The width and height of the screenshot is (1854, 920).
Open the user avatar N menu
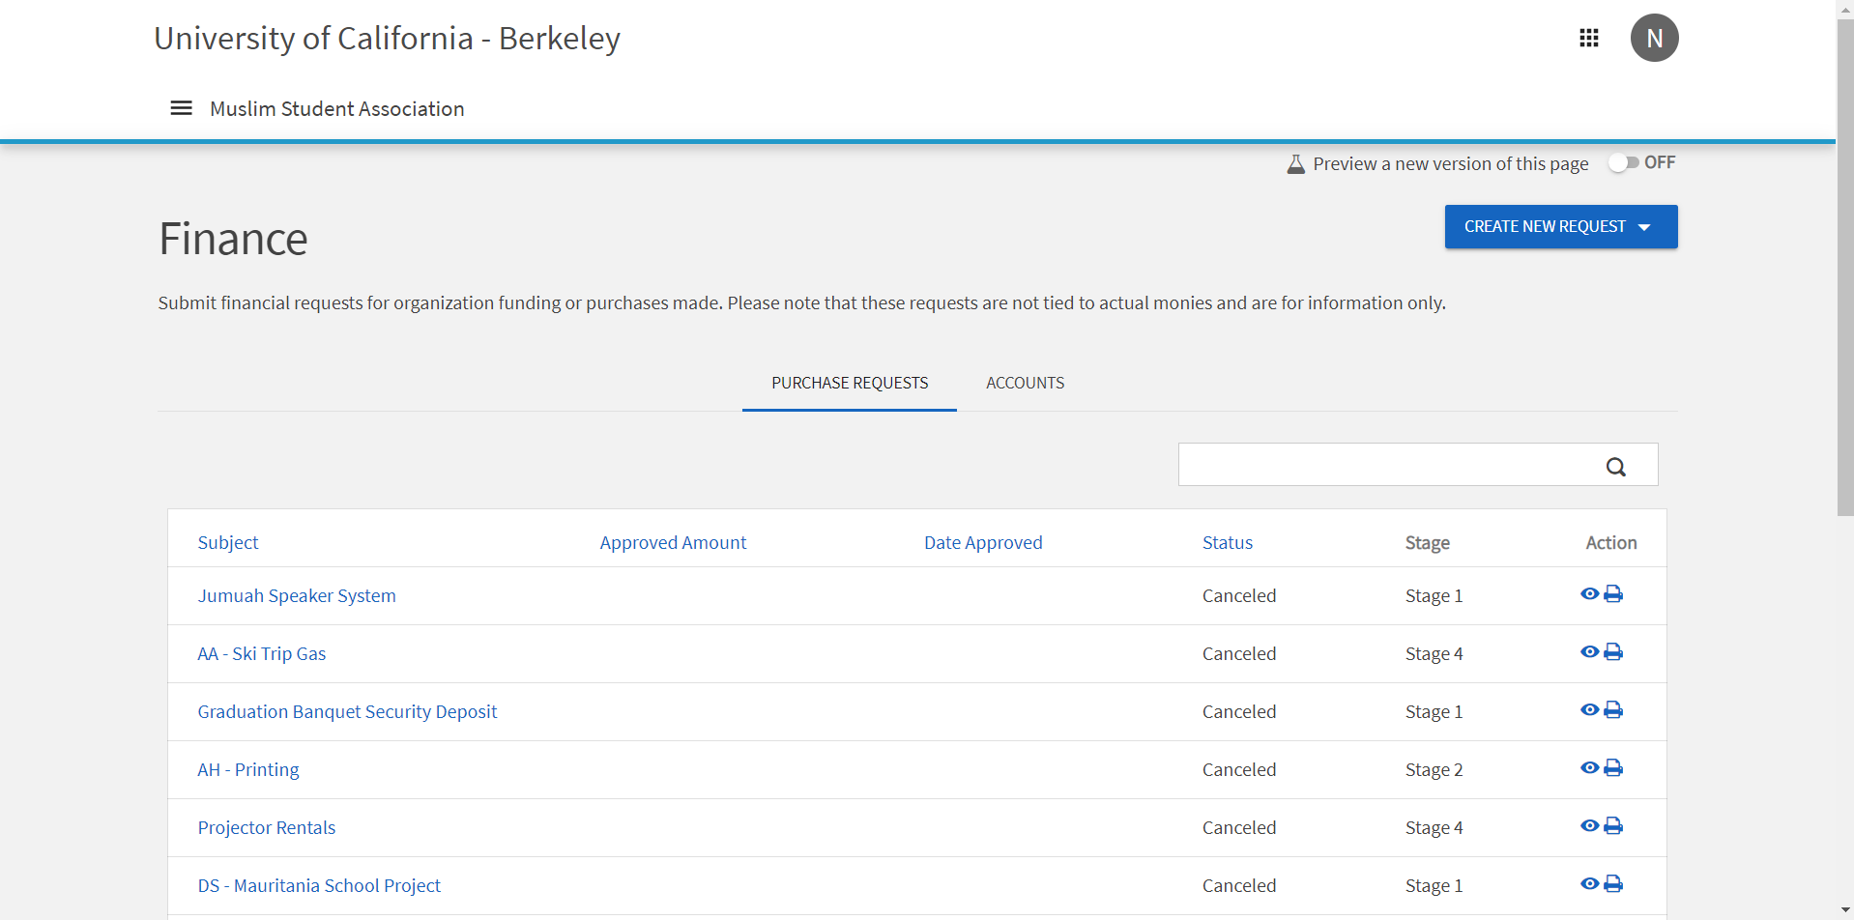pyautogui.click(x=1654, y=38)
